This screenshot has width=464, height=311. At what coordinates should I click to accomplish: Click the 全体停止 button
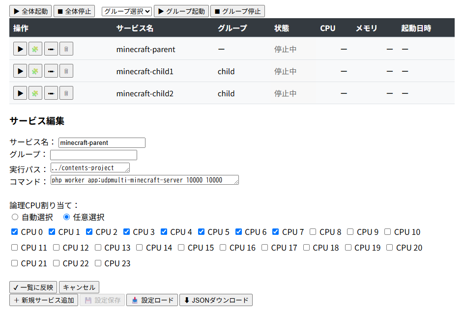pos(74,11)
